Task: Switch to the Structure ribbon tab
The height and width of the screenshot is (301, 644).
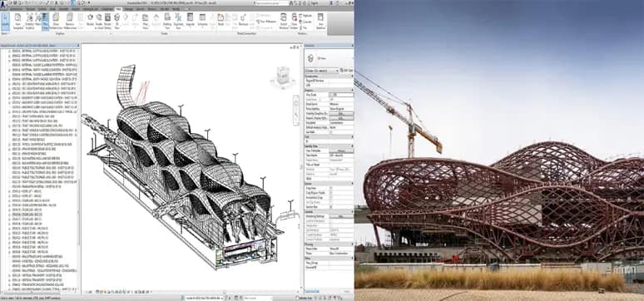Action: [x=31, y=8]
